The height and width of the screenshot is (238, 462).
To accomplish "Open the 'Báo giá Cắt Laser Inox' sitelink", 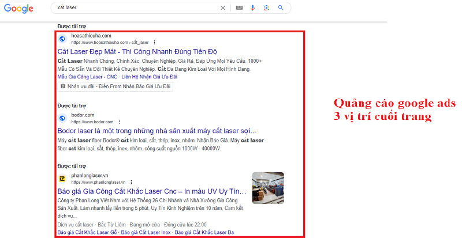I will (146, 232).
